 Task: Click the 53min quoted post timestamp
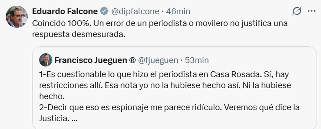pos(197,60)
